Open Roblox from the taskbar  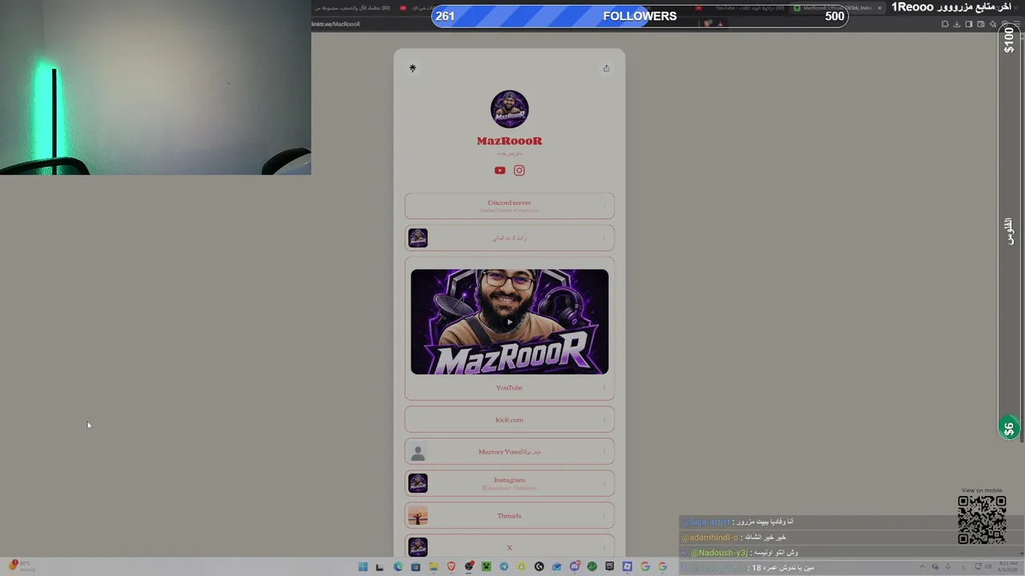[627, 566]
